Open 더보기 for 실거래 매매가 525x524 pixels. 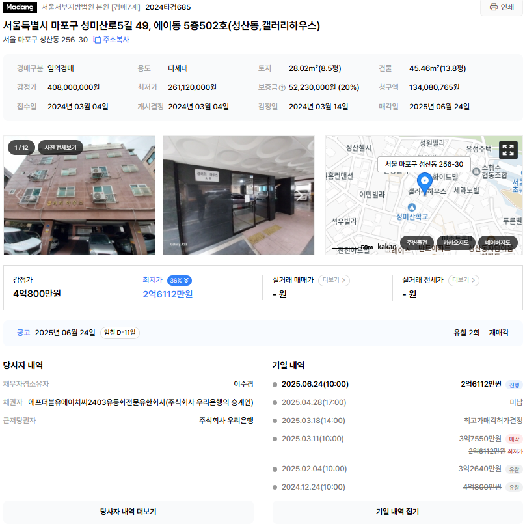coord(334,280)
